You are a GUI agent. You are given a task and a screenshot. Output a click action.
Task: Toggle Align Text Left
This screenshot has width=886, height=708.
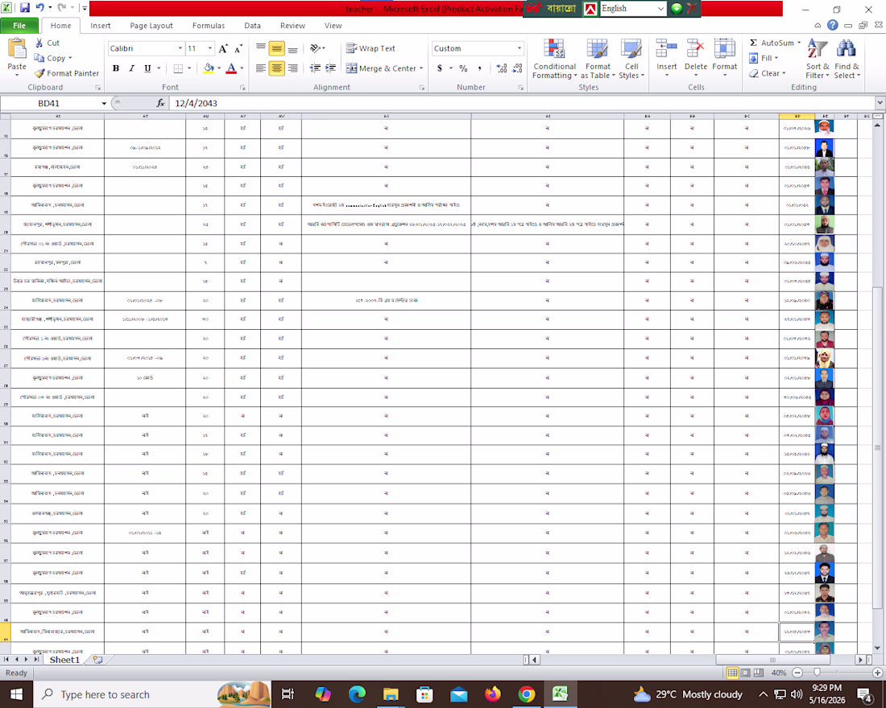[x=260, y=68]
